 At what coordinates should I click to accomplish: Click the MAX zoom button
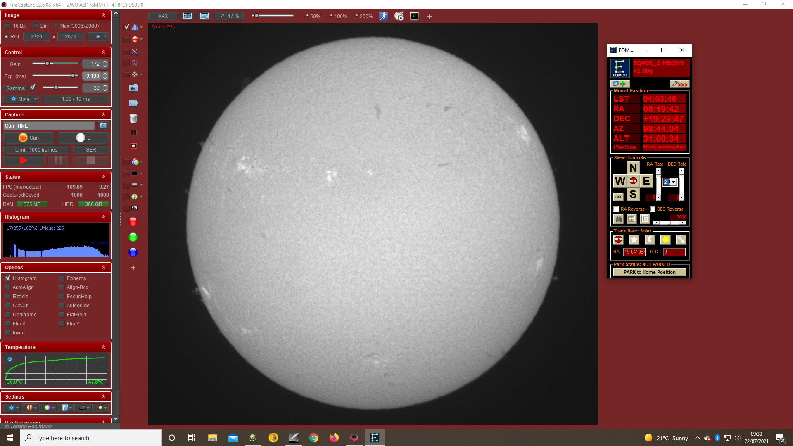click(x=163, y=16)
